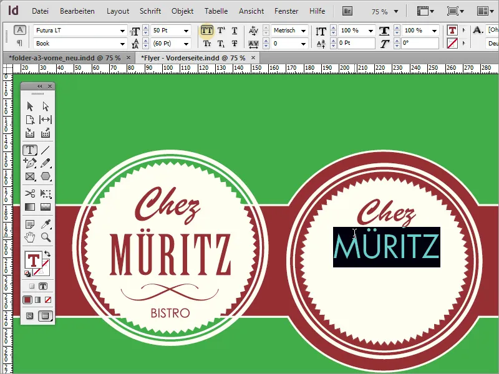The image size is (499, 374).
Task: Select the Hand tool
Action: 30,237
